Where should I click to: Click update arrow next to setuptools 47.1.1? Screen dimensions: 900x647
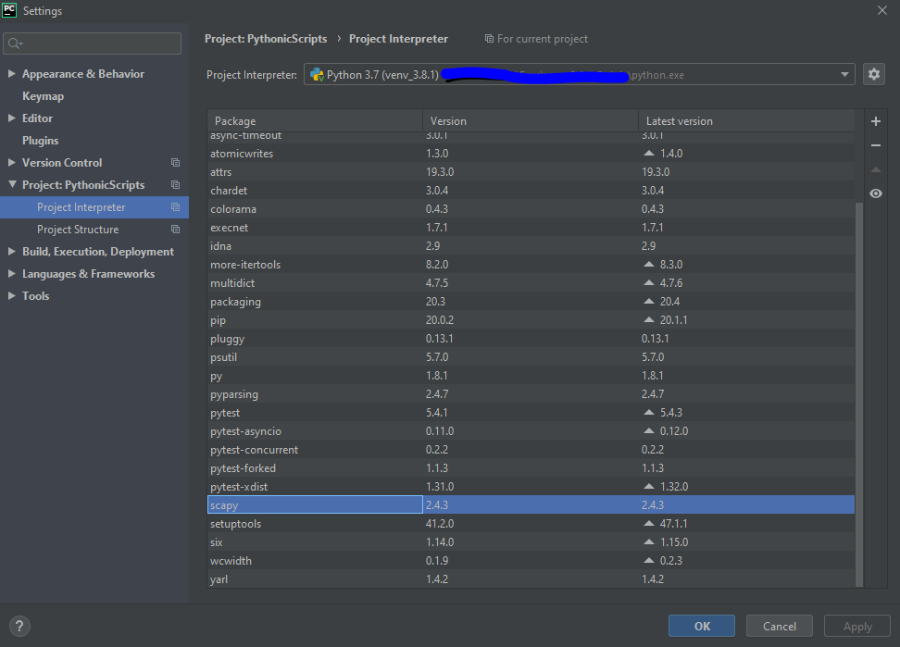(648, 523)
